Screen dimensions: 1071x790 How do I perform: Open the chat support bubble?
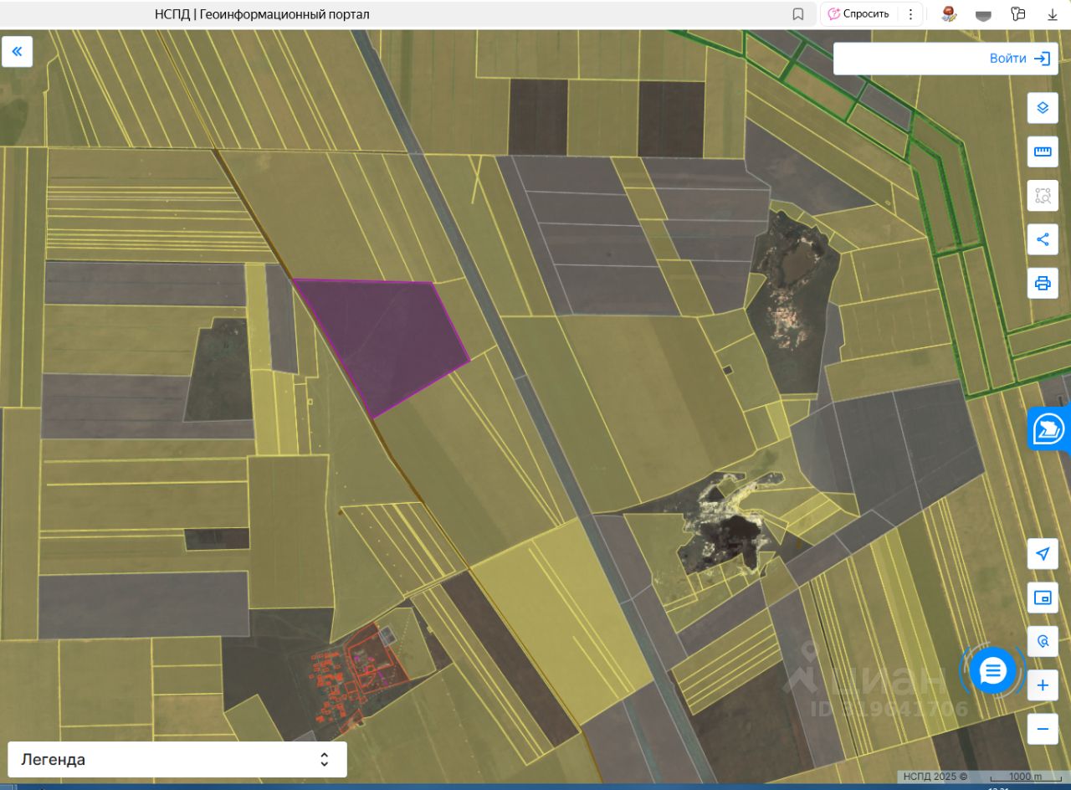[x=993, y=670]
